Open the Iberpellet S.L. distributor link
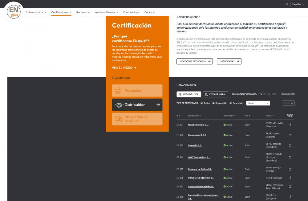 [x=195, y=145]
